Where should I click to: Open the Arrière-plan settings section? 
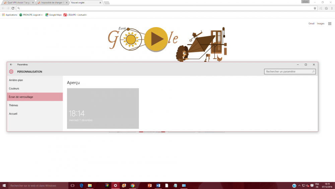click(x=35, y=80)
